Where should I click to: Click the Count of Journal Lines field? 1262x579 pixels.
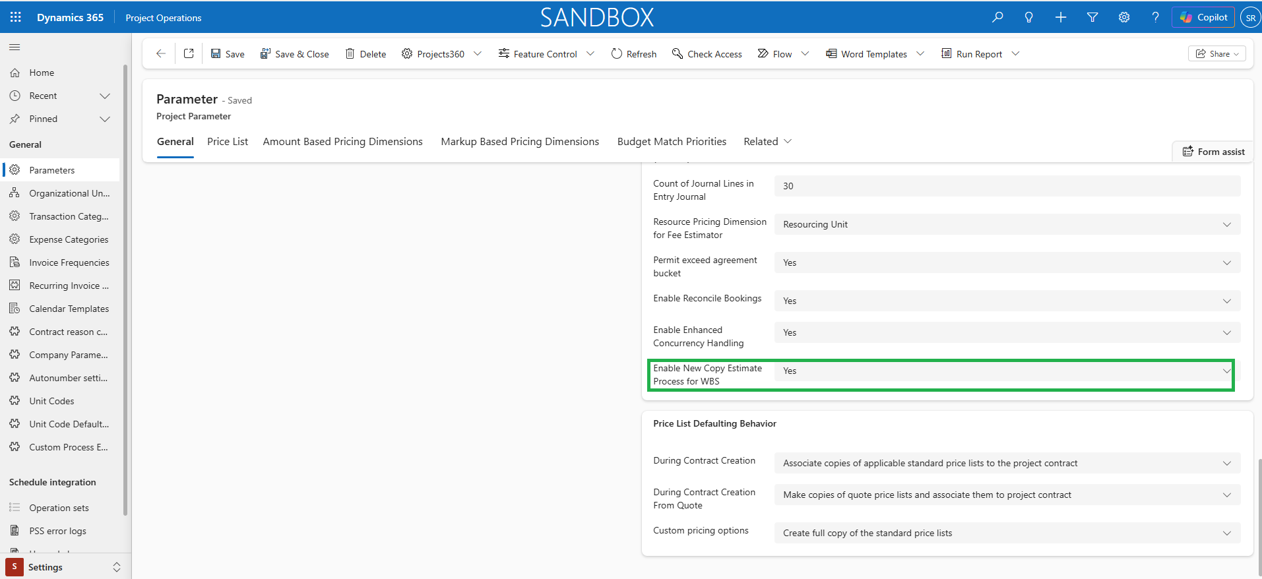tap(1007, 186)
